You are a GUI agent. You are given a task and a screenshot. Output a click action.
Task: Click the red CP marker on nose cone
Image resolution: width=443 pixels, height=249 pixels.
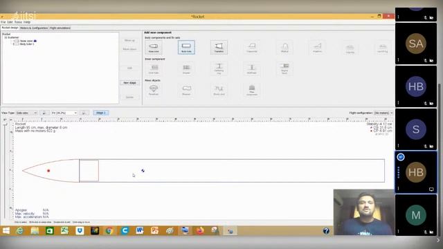(48, 171)
